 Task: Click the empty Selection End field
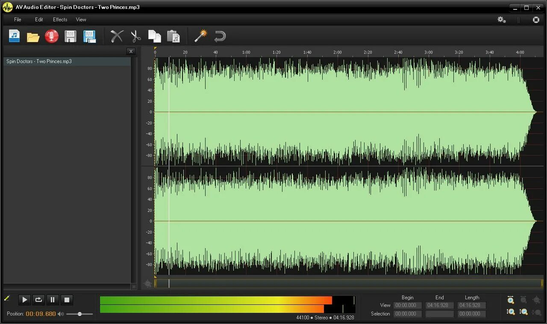coord(439,314)
